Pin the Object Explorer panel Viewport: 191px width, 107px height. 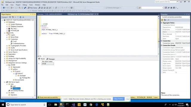coord(33,14)
